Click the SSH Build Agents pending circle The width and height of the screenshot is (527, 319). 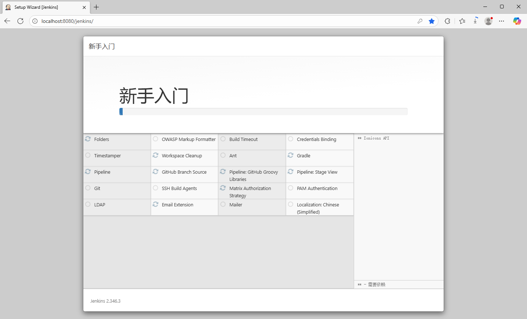(x=155, y=188)
